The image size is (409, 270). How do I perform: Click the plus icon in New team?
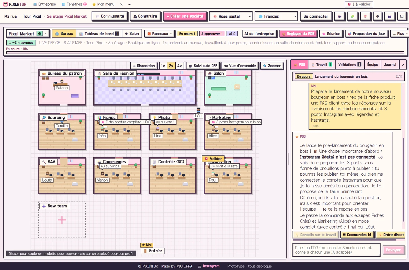click(62, 220)
